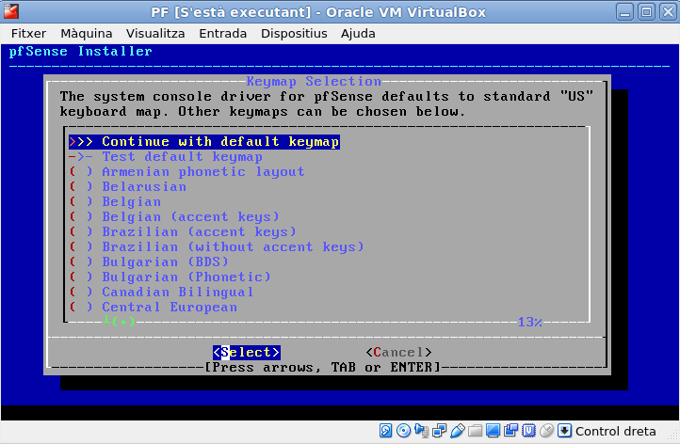Click the display monitor status icon

tap(493, 431)
